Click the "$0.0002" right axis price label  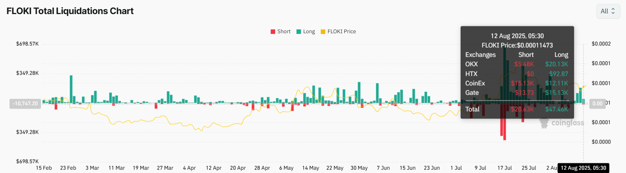click(x=601, y=44)
